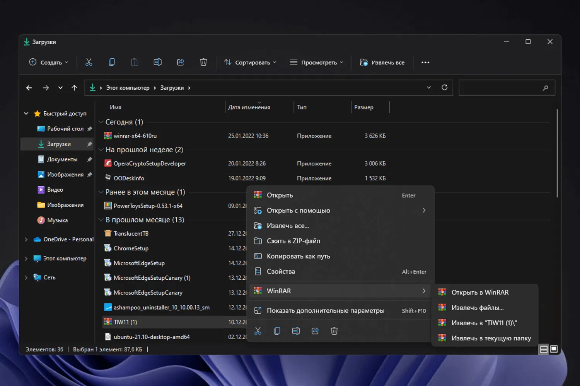The image size is (580, 386).
Task: Sort by the Тип column header
Action: [302, 107]
